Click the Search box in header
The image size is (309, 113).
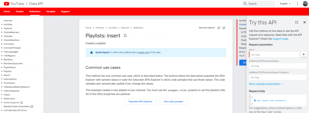[258, 4]
